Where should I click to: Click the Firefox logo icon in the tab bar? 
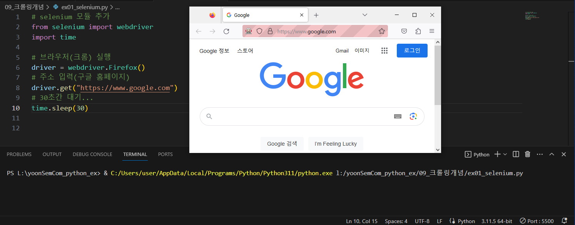(x=212, y=15)
